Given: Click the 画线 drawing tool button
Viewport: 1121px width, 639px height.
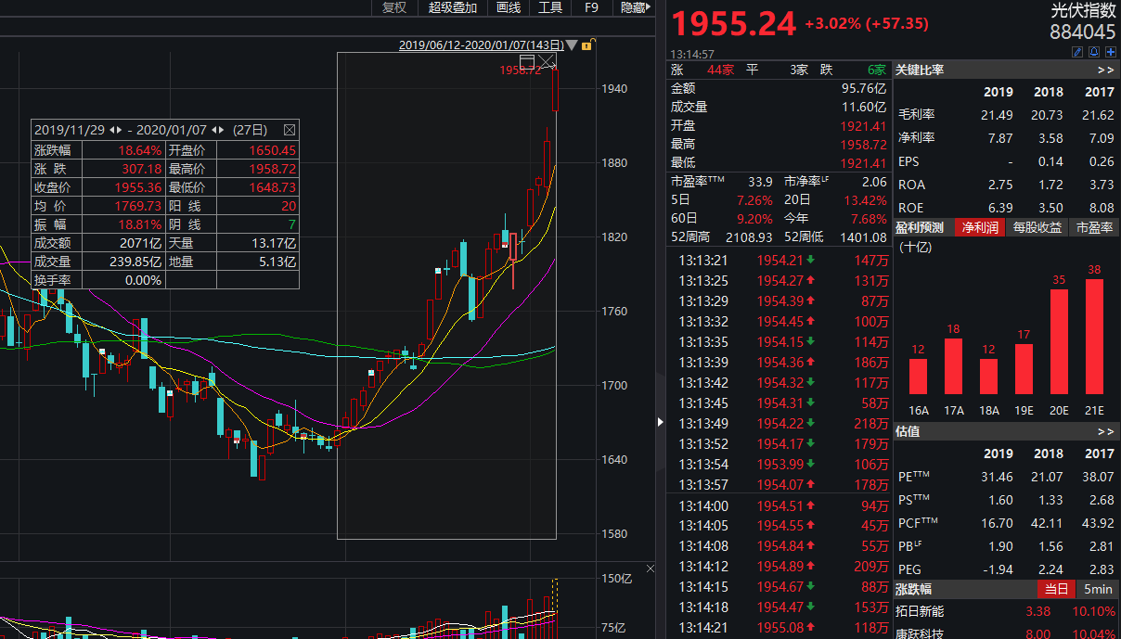Looking at the screenshot, I should pyautogui.click(x=509, y=7).
